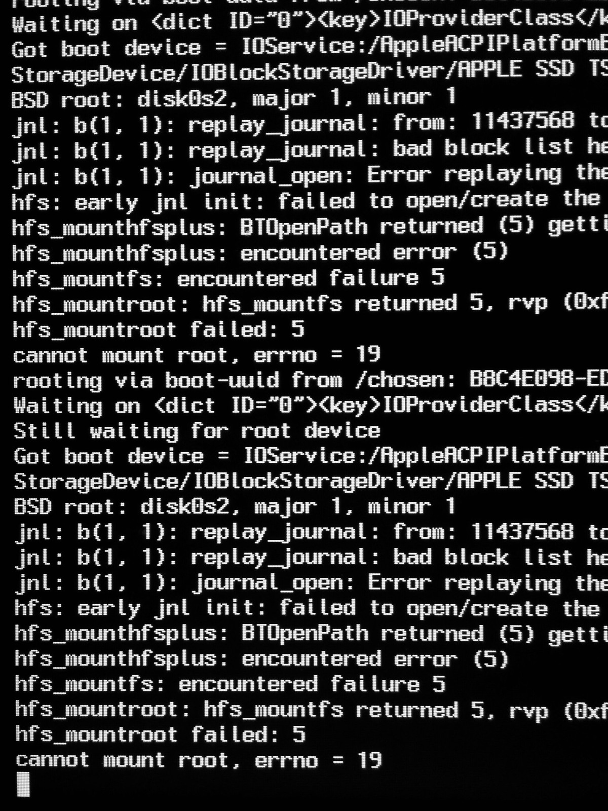The image size is (608, 811).
Task: Click the last 'hfs_mountroot failed: 5' line
Action: coord(160,734)
